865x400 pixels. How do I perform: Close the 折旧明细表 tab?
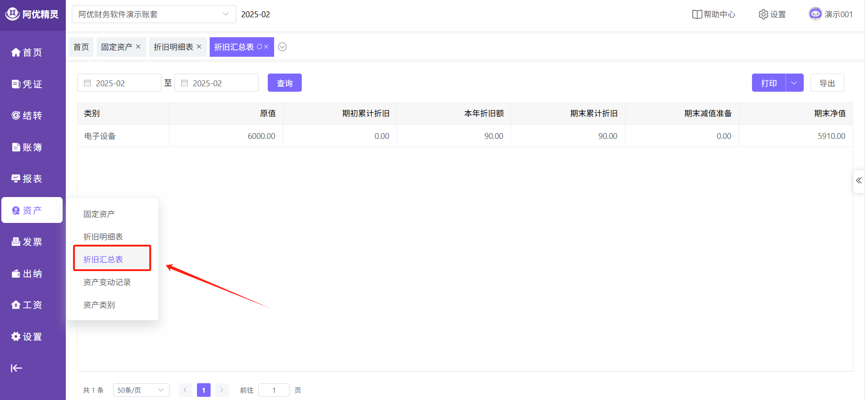coord(199,47)
